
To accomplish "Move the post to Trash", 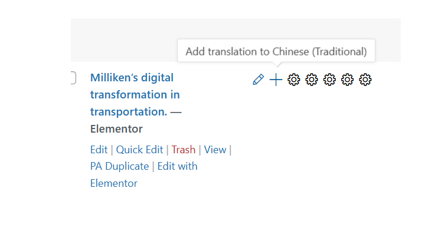I will (x=184, y=150).
